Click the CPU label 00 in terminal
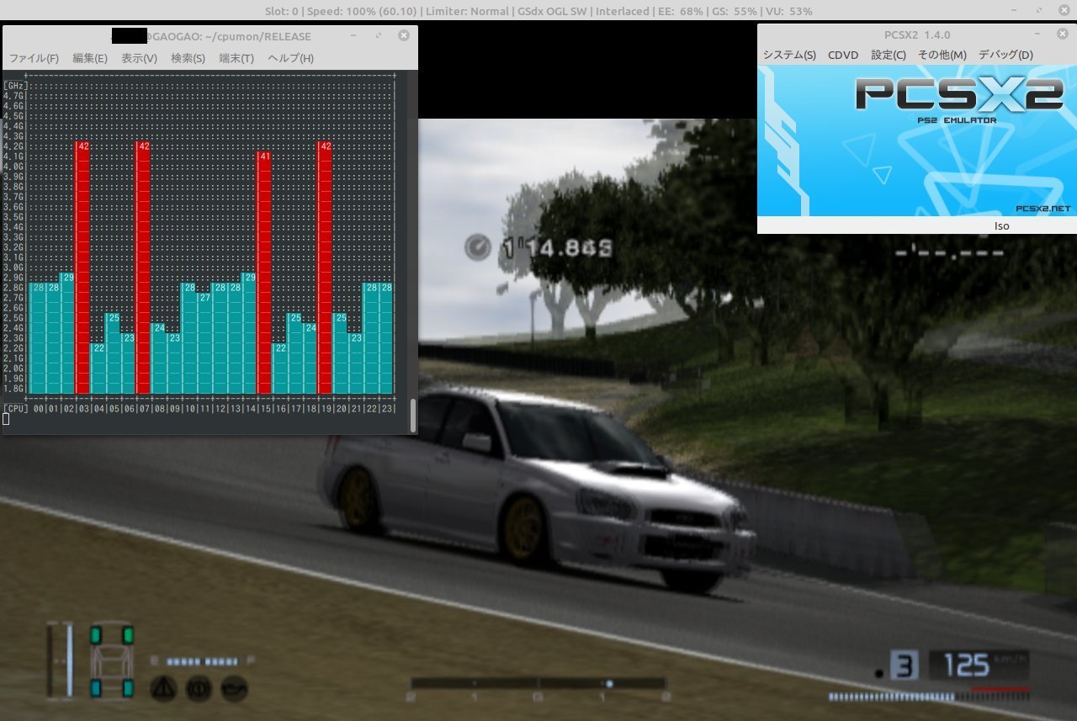 (38, 409)
